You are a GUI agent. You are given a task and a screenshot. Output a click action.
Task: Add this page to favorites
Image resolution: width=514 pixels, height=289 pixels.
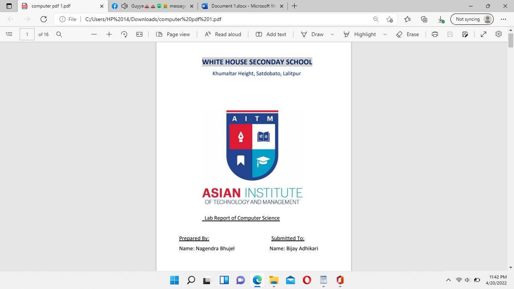click(389, 19)
